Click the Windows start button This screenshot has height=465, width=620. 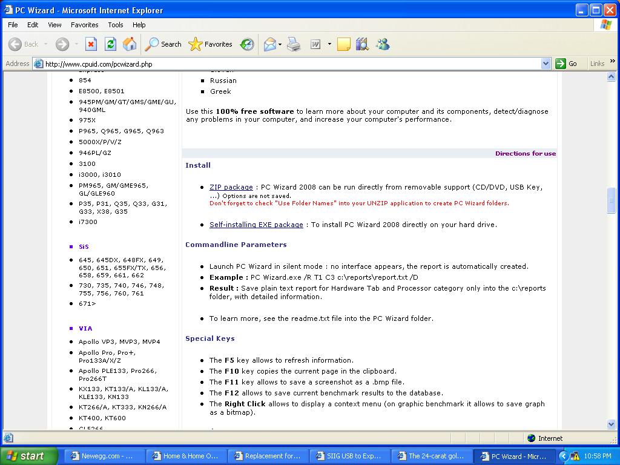(28, 456)
